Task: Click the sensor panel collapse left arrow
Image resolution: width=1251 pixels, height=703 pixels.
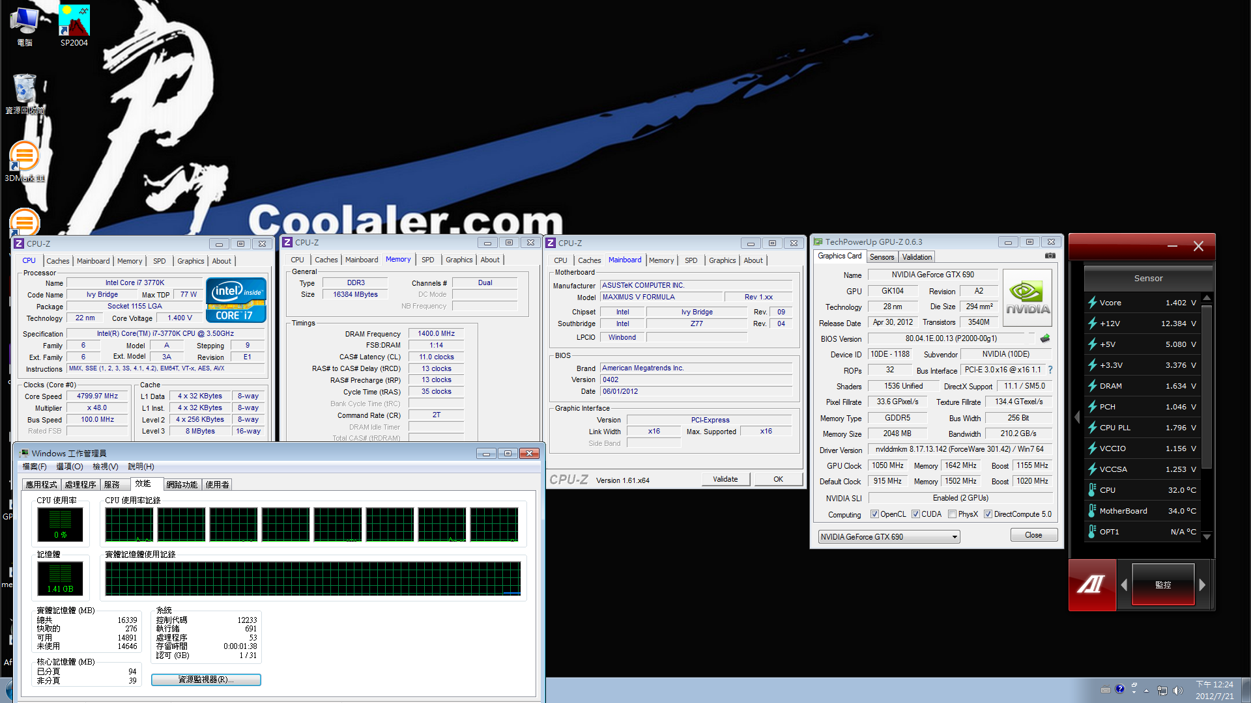Action: coord(1076,417)
